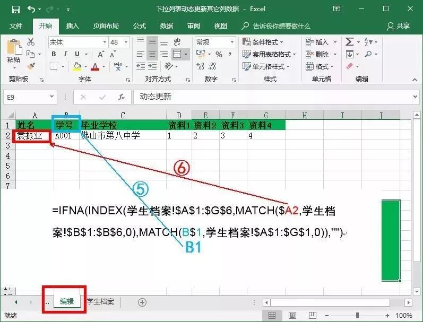The height and width of the screenshot is (322, 423).
Task: Open font size dropdown 48
Action: tap(126, 42)
